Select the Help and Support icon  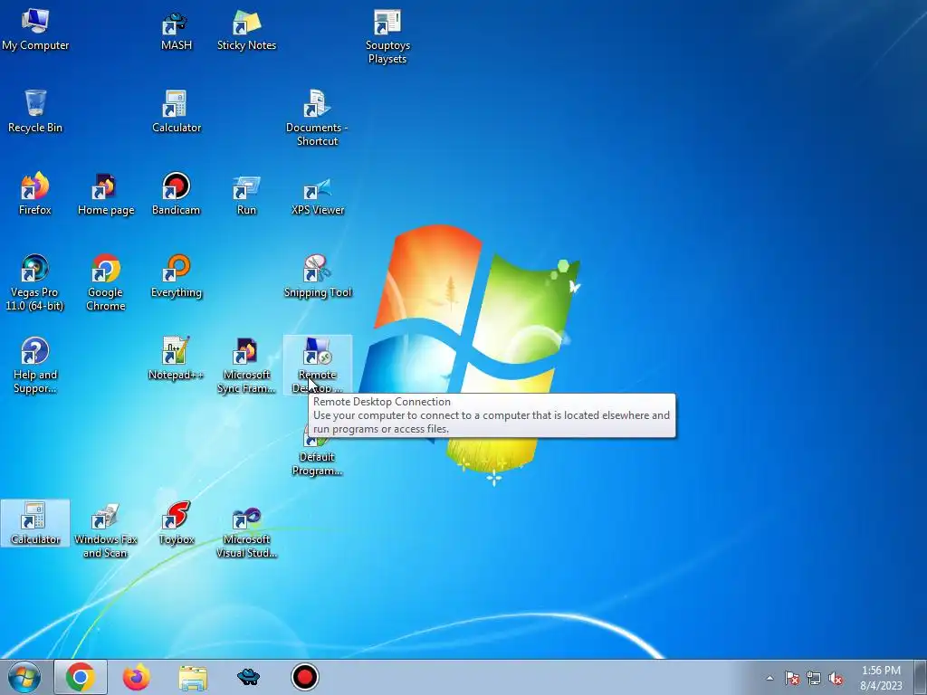(35, 366)
